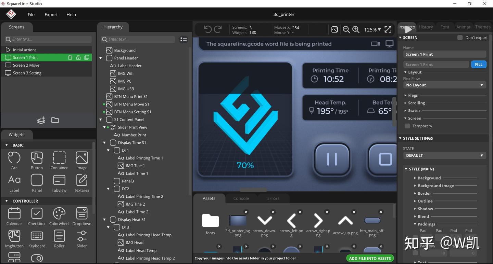The image size is (493, 264).
Task: Zoom out of the canvas
Action: 346,30
